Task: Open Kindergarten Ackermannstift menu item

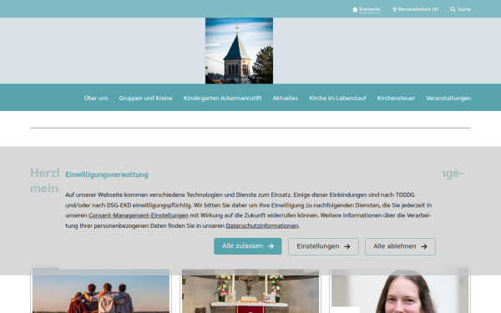Action: point(222,98)
